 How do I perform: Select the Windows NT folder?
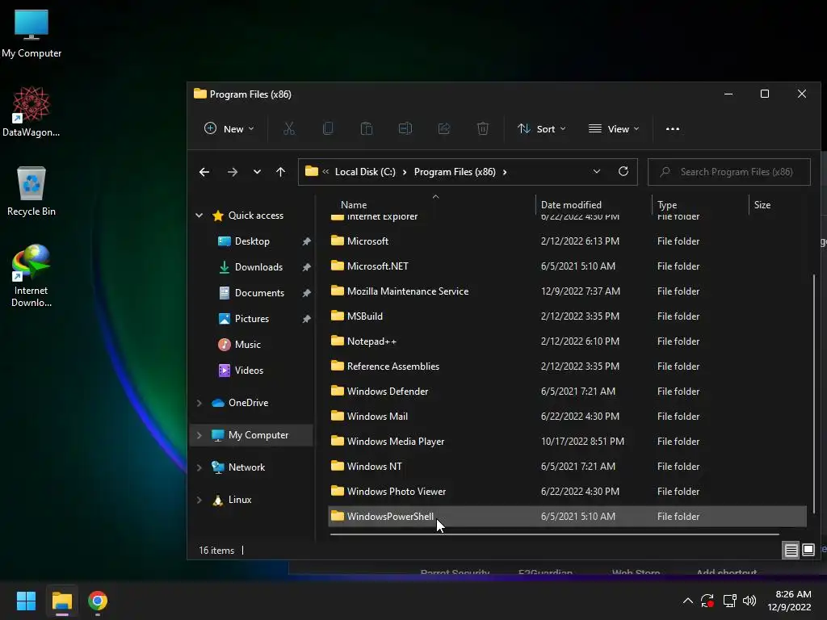coord(567,467)
